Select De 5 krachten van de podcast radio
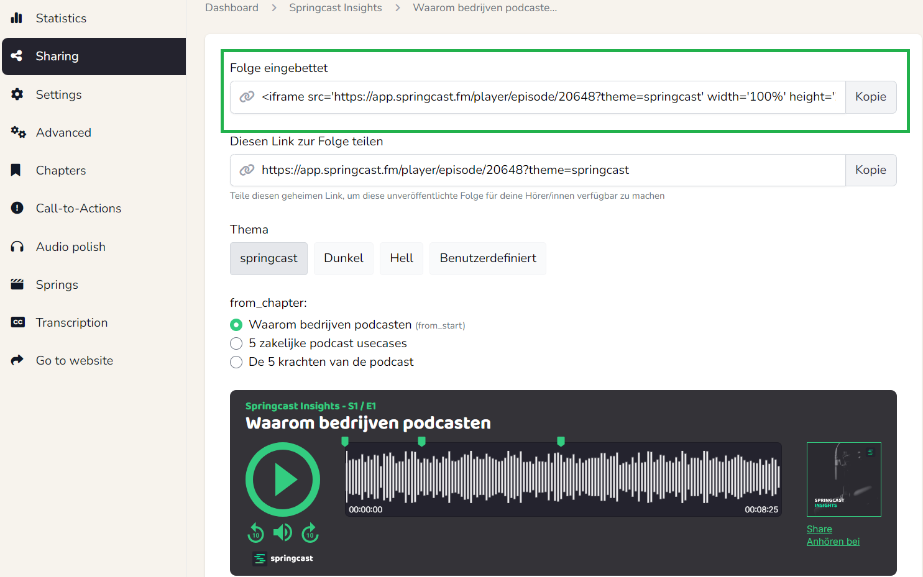 coord(236,362)
